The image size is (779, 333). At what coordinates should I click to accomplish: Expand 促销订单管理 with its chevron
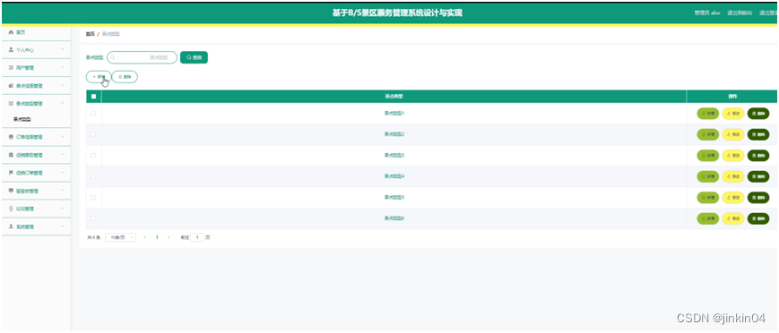tap(62, 173)
